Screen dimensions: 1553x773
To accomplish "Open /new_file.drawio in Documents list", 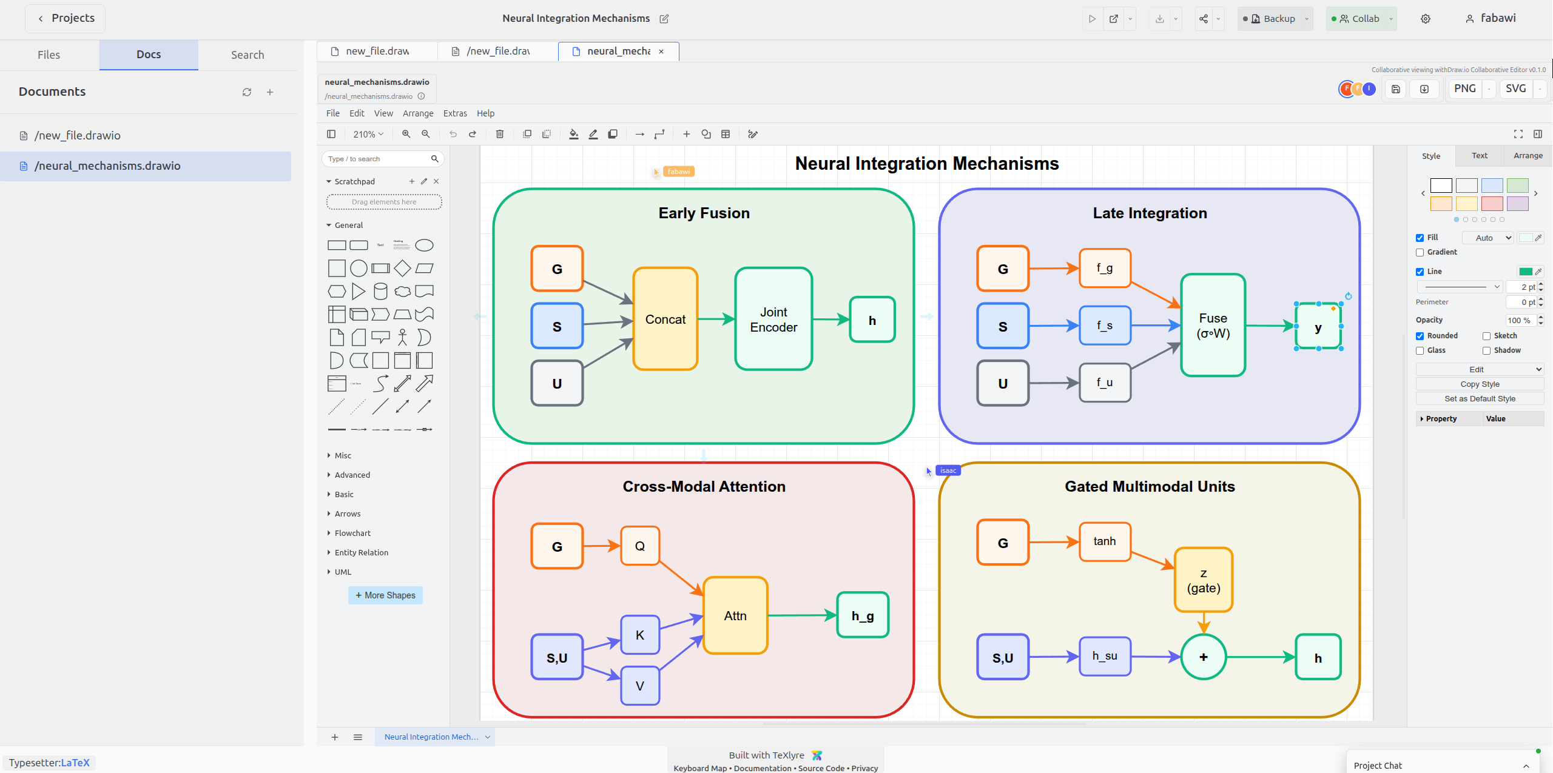I will pyautogui.click(x=146, y=136).
